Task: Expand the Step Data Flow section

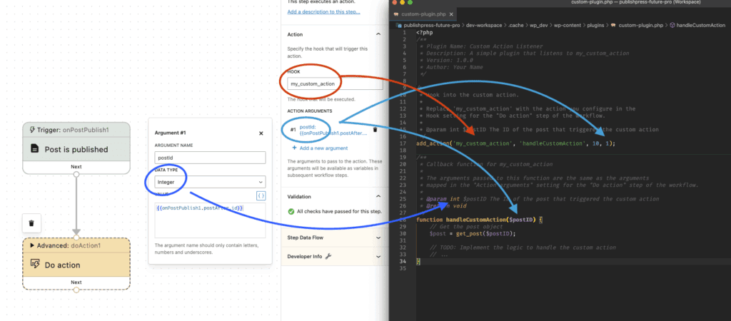Action: coord(378,238)
